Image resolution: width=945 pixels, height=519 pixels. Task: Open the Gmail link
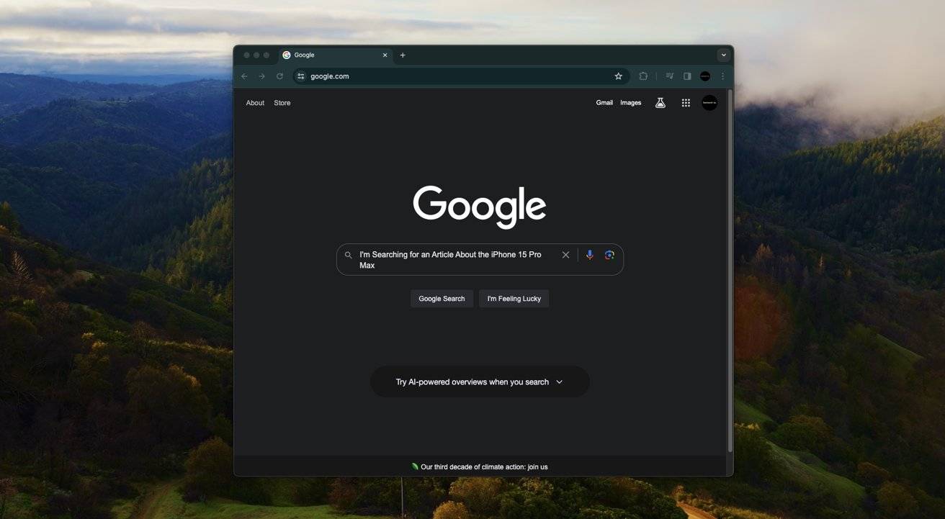pyautogui.click(x=604, y=103)
